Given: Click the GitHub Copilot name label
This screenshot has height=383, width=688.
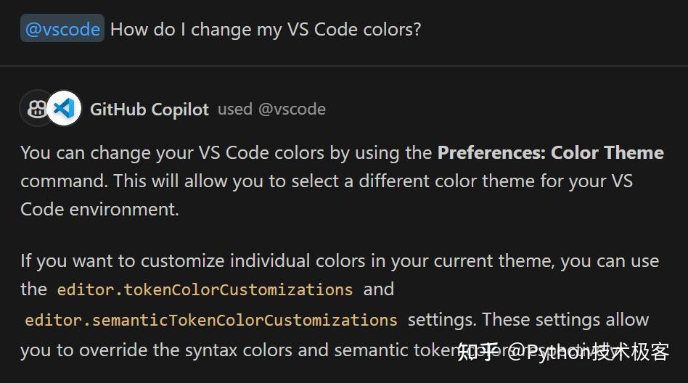Looking at the screenshot, I should [150, 110].
